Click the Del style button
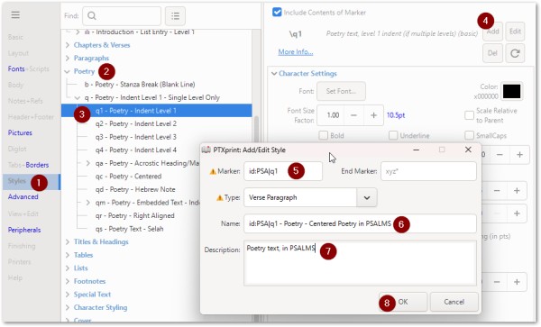The height and width of the screenshot is (327, 541). coord(492,53)
